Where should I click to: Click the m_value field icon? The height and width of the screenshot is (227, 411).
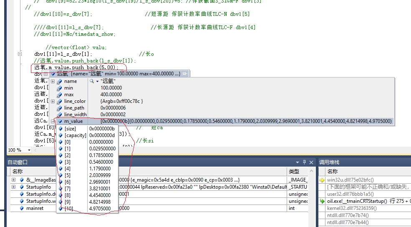tap(59, 121)
